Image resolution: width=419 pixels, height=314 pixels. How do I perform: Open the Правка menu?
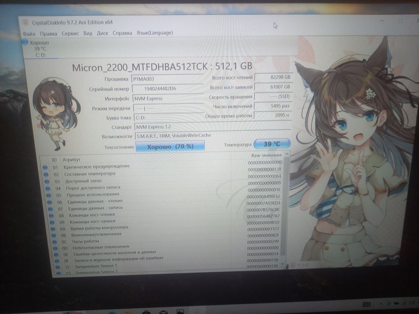(49, 34)
